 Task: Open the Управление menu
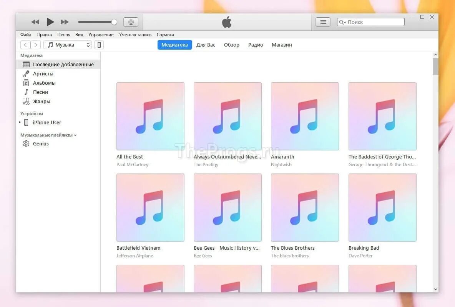[101, 35]
